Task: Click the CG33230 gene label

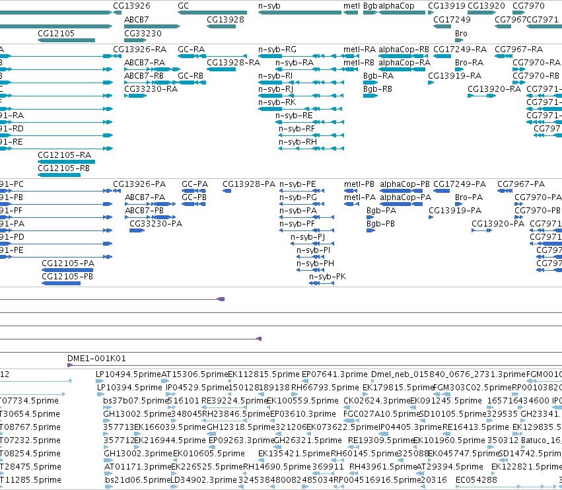Action: point(143,33)
